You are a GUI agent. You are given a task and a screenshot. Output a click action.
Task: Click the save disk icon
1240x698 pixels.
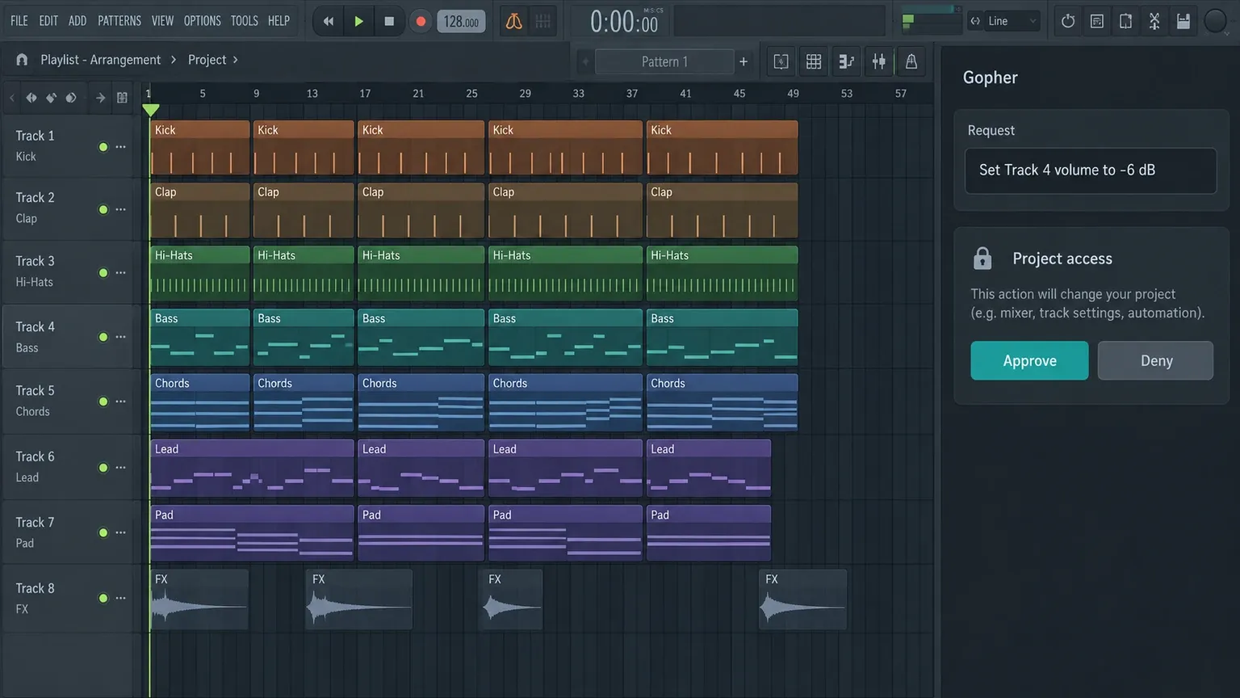[1183, 21]
